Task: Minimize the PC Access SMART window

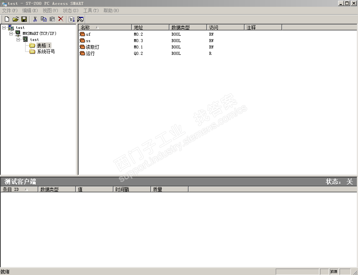Action: (x=341, y=3)
